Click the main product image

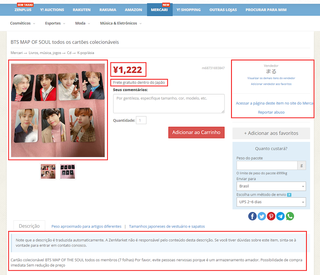point(58,110)
